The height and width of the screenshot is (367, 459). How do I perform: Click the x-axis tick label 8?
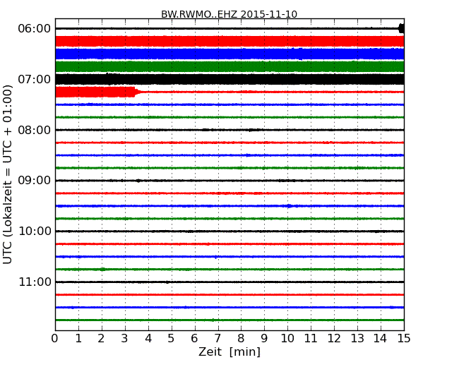click(x=241, y=338)
